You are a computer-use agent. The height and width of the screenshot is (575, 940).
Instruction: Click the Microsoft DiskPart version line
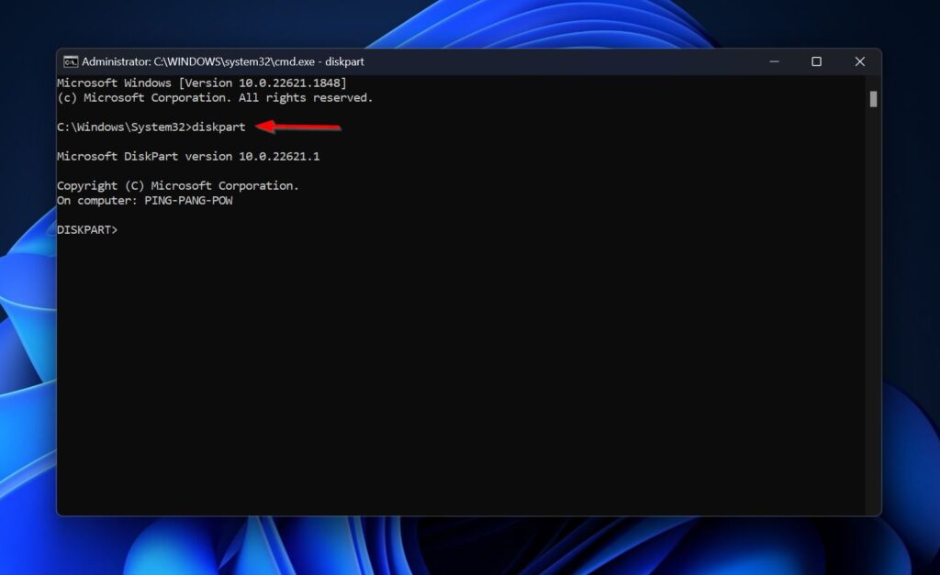coord(188,157)
